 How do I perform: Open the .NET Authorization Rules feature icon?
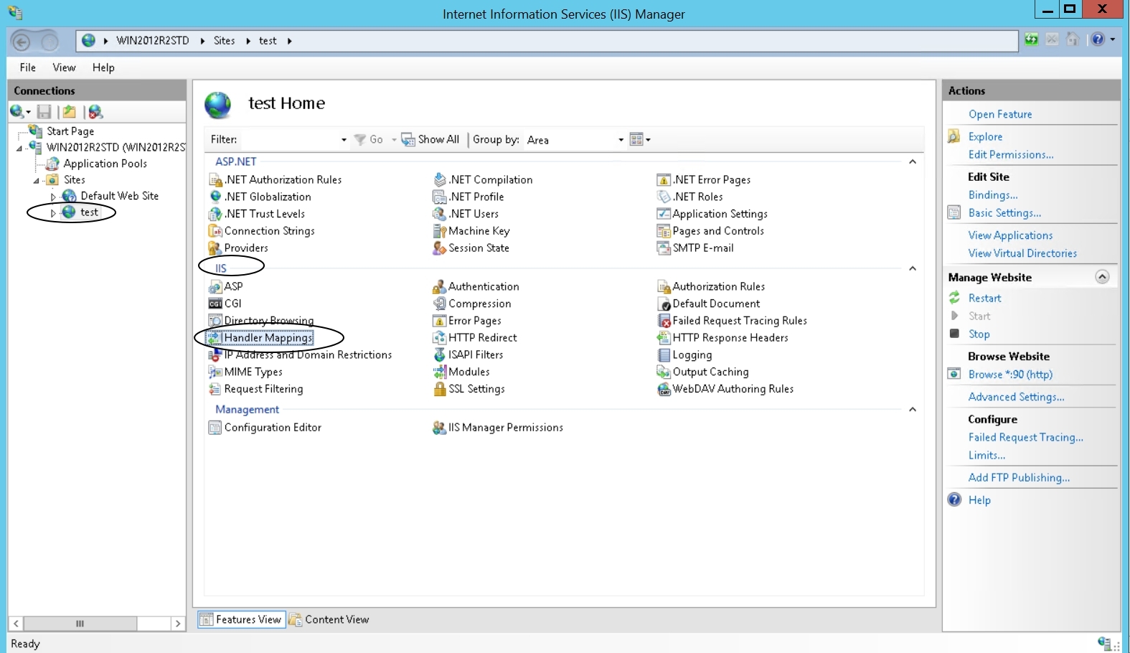pyautogui.click(x=215, y=180)
